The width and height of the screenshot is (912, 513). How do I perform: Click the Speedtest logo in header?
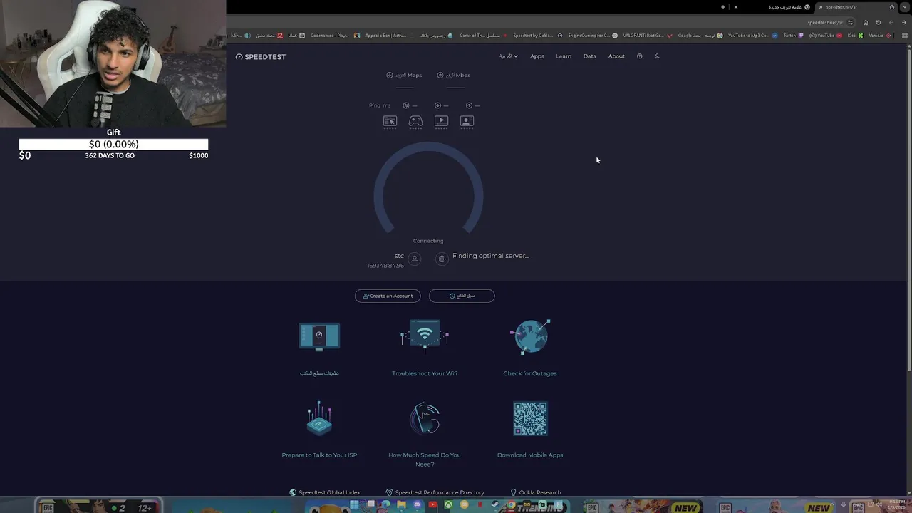point(261,56)
